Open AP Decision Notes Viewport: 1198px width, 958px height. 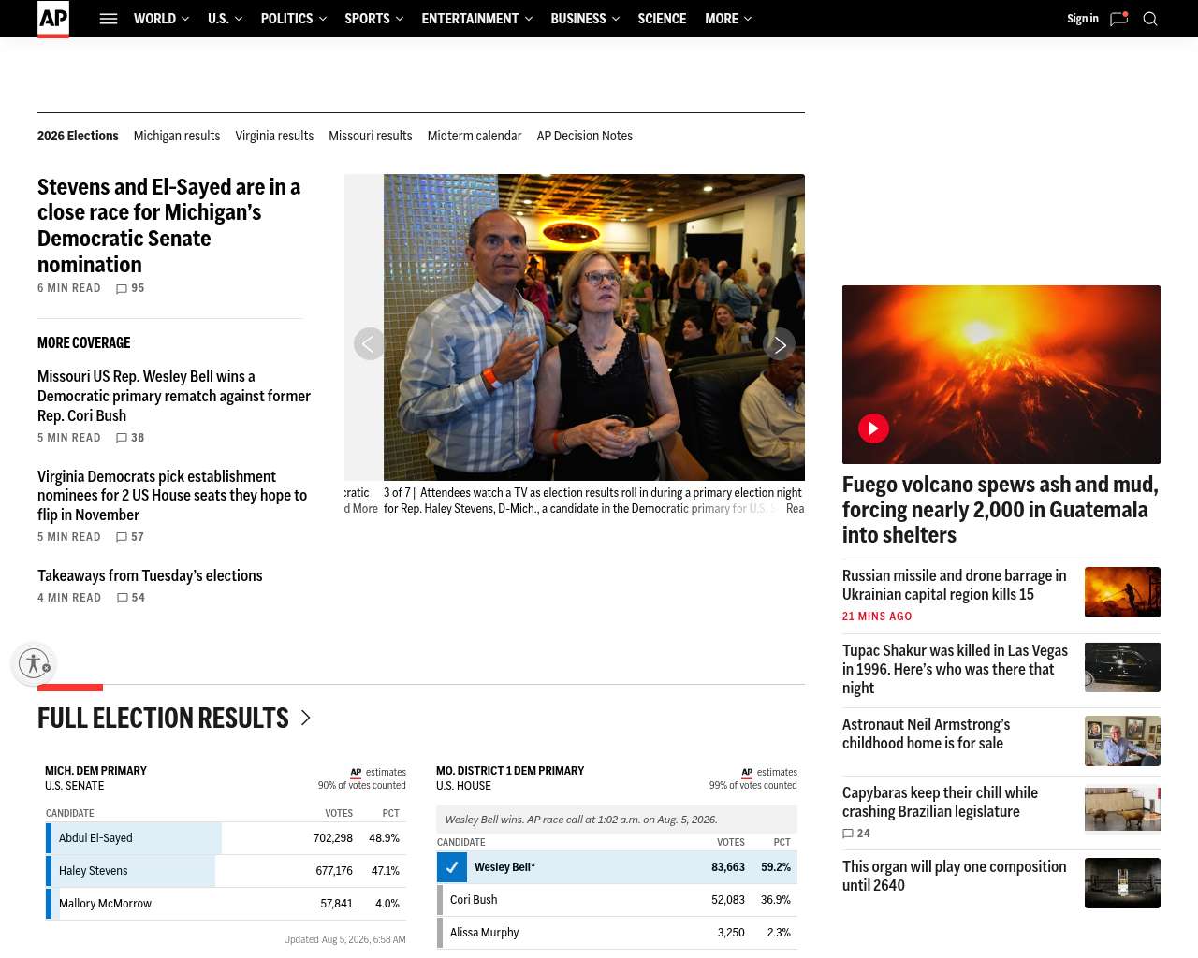click(x=585, y=136)
